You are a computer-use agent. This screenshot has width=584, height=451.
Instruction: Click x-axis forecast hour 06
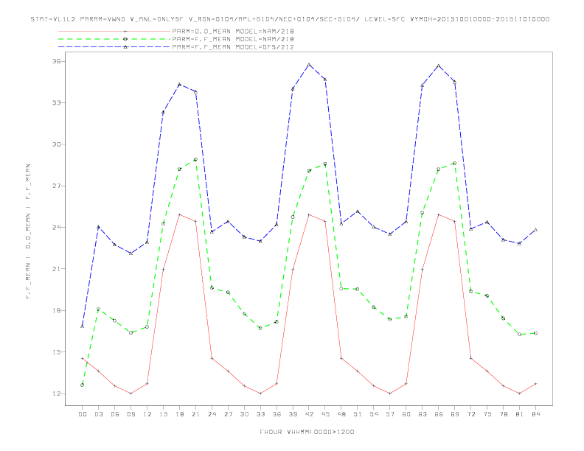pyautogui.click(x=115, y=414)
